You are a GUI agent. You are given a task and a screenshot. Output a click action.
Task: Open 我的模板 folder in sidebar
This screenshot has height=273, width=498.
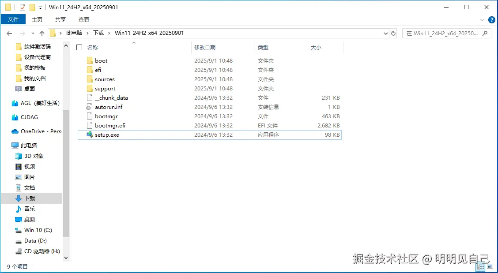(30, 67)
